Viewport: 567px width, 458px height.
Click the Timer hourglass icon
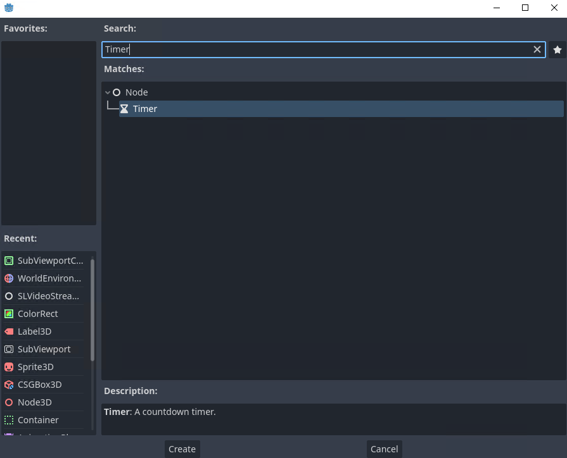click(124, 109)
